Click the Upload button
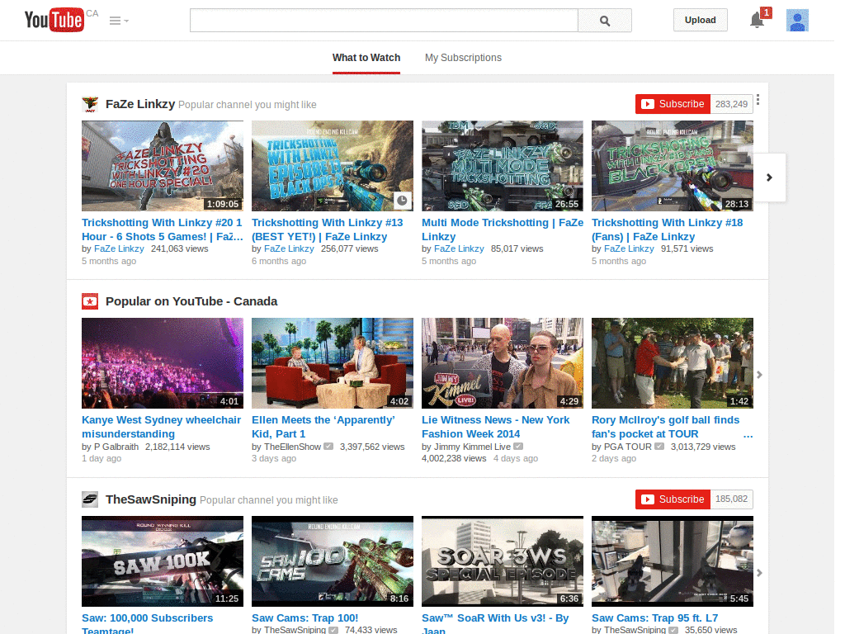Viewport: 845px width, 634px height. coord(699,19)
